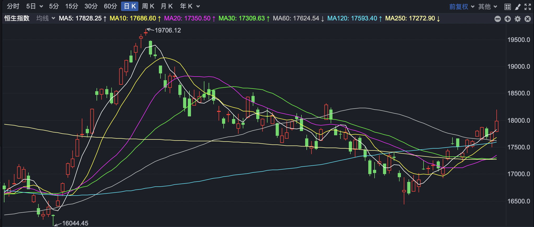Click the MA10: 17686.60 label
The image size is (534, 227).
pos(135,18)
